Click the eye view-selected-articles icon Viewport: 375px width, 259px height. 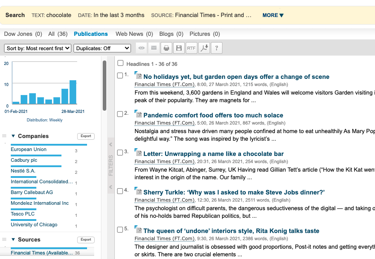[141, 48]
